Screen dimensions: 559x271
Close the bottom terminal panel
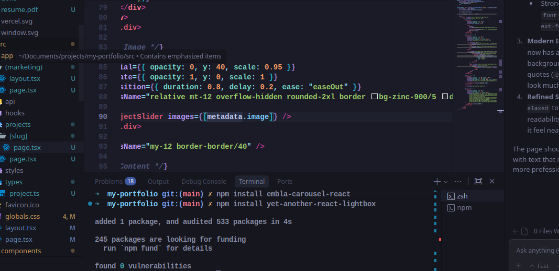(492, 182)
